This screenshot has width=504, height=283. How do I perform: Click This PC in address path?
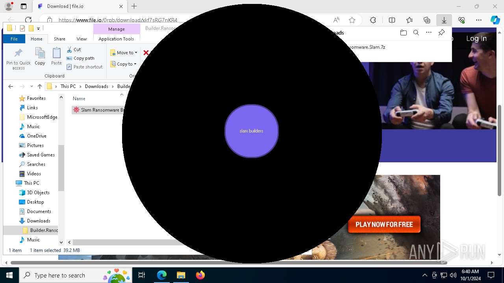coord(68,86)
